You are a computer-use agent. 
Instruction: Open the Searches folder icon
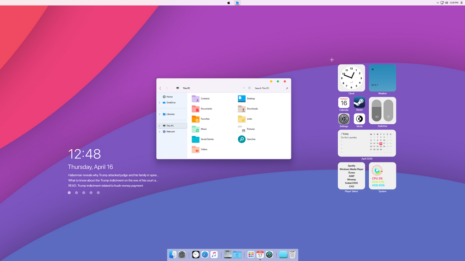242,139
